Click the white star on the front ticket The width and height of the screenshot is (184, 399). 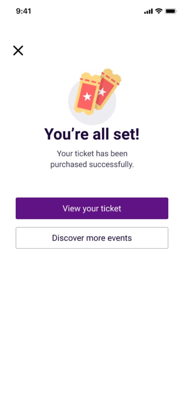(87, 96)
